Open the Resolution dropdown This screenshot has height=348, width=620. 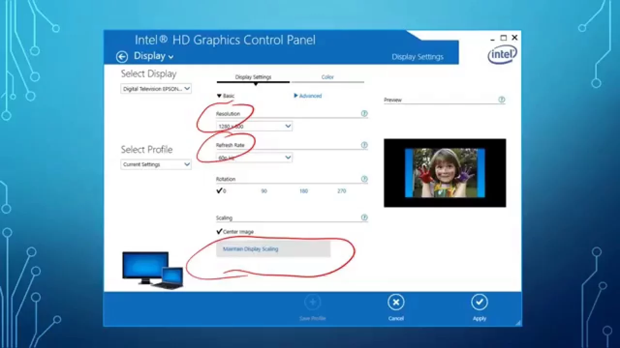(254, 126)
